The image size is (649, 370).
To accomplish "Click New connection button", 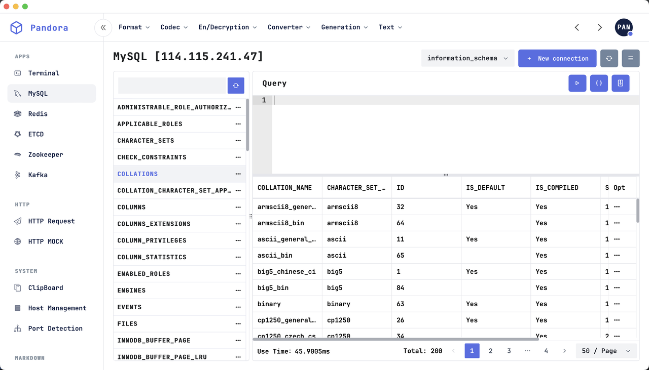I will 557,58.
